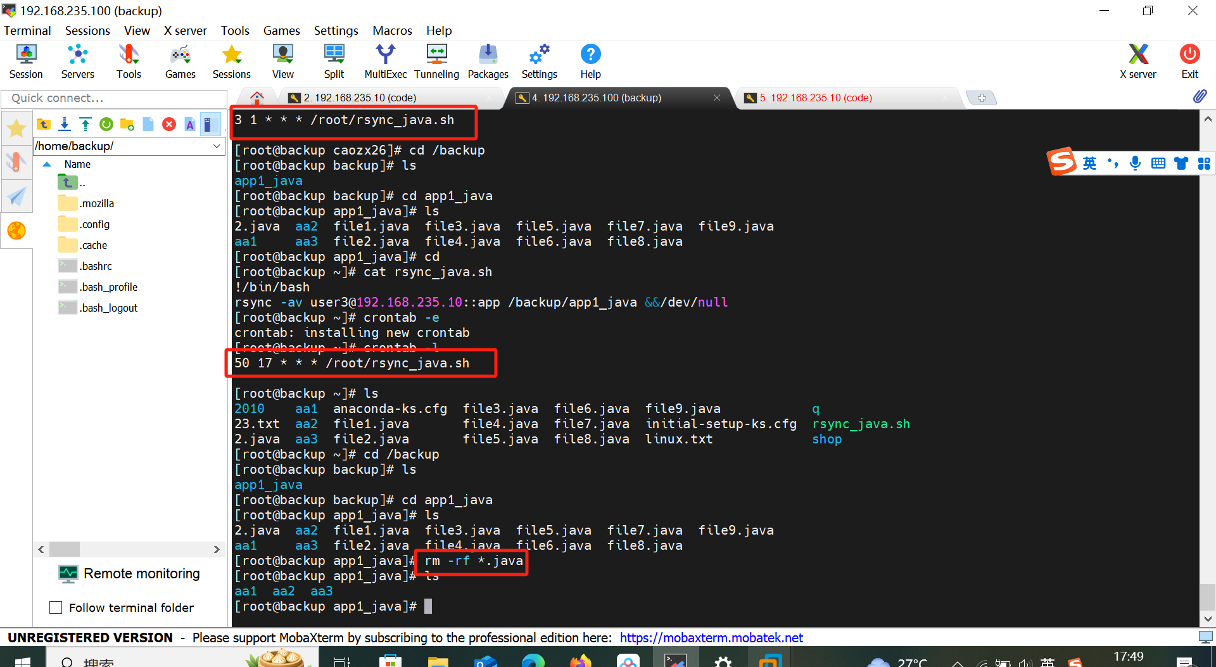Open the Help question mark icon

590,61
